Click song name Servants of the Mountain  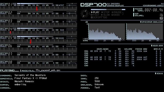pos(30,75)
